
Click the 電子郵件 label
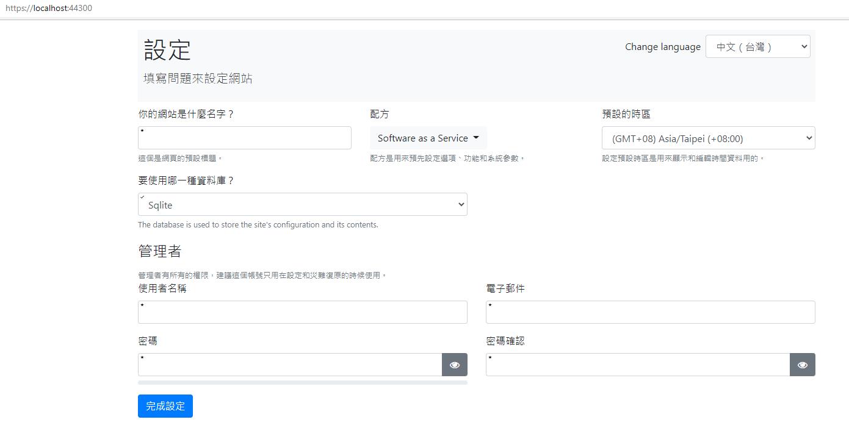[505, 288]
